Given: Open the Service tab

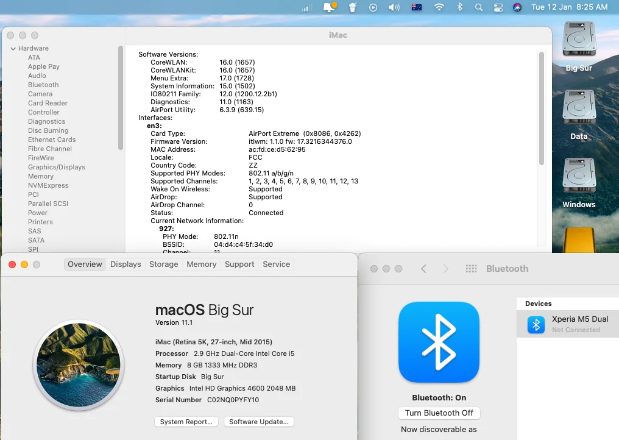Looking at the screenshot, I should tap(277, 264).
